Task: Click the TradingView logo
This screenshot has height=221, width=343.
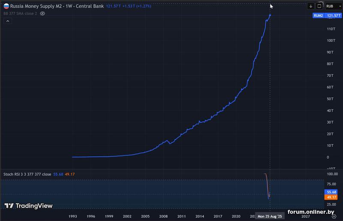Action: point(28,206)
